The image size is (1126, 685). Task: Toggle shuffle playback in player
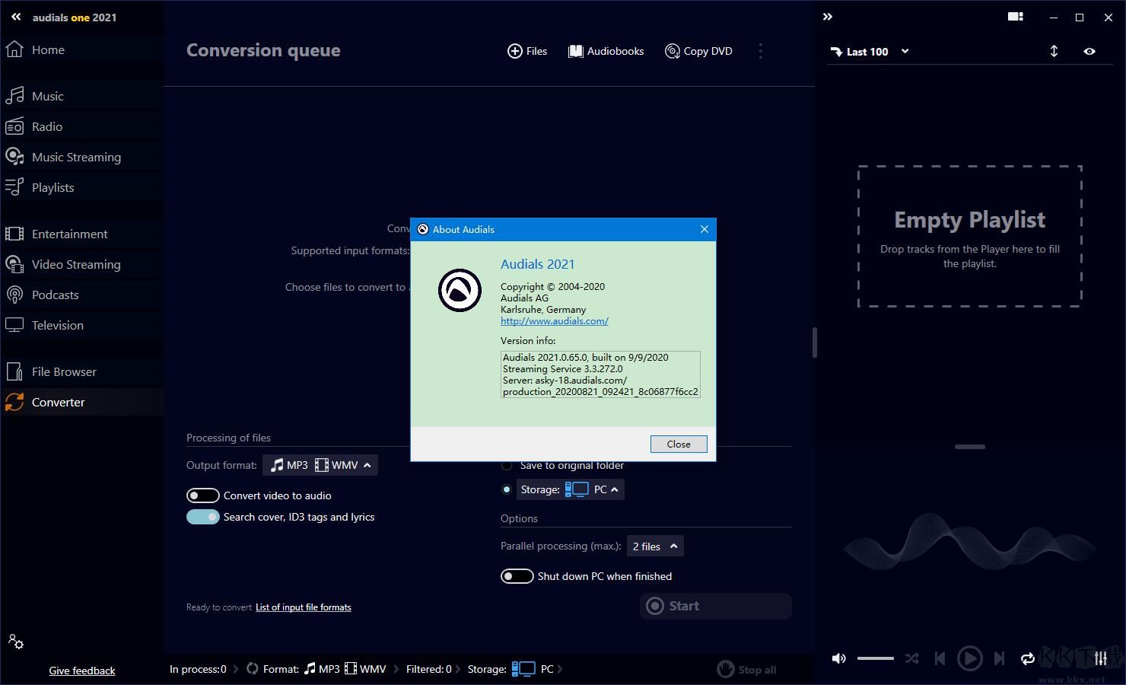(911, 658)
